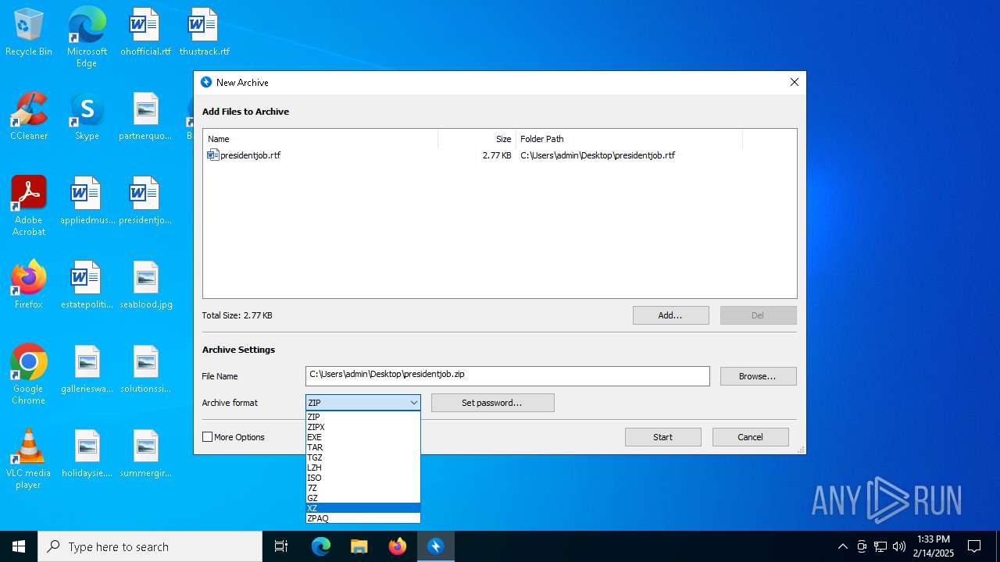Select the seablood.jpg desktop file
Image resolution: width=1000 pixels, height=562 pixels.
(x=145, y=286)
